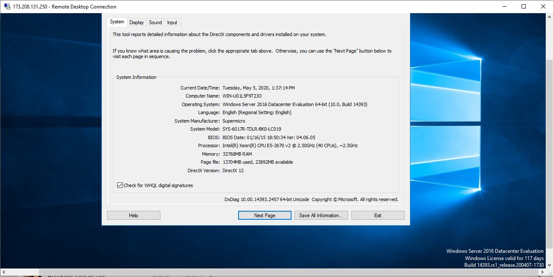
Task: Close the Remote Desktop Connection window
Action: 543,6
